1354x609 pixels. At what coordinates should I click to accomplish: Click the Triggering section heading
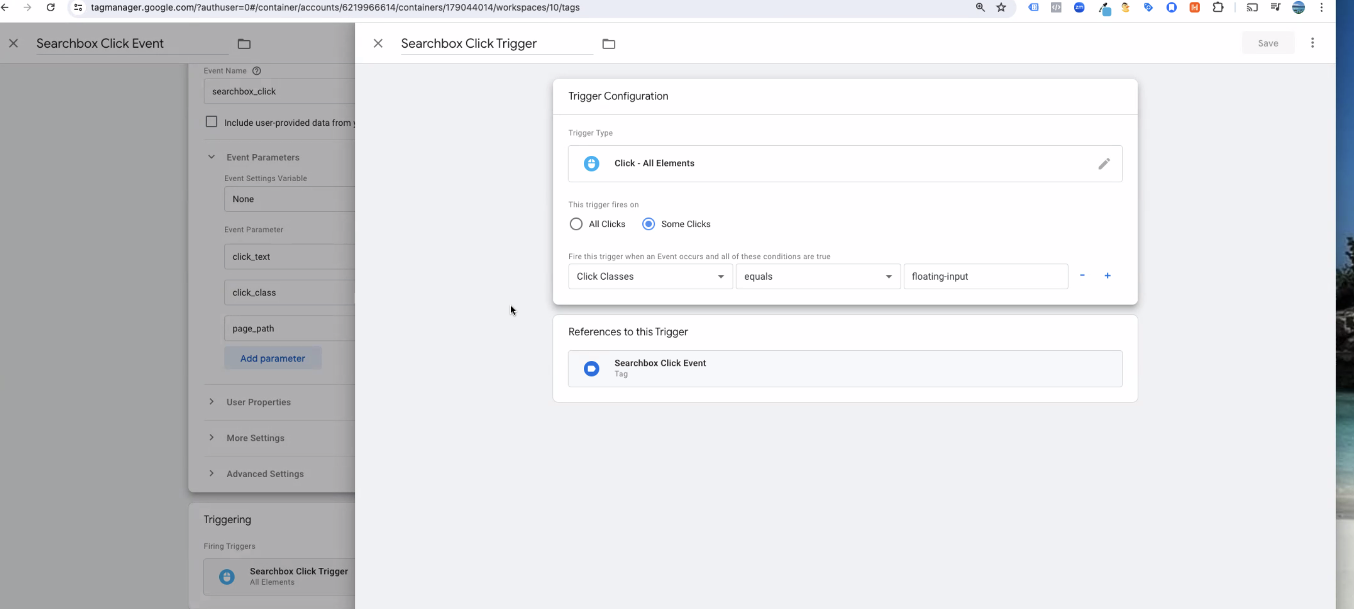[x=227, y=520]
